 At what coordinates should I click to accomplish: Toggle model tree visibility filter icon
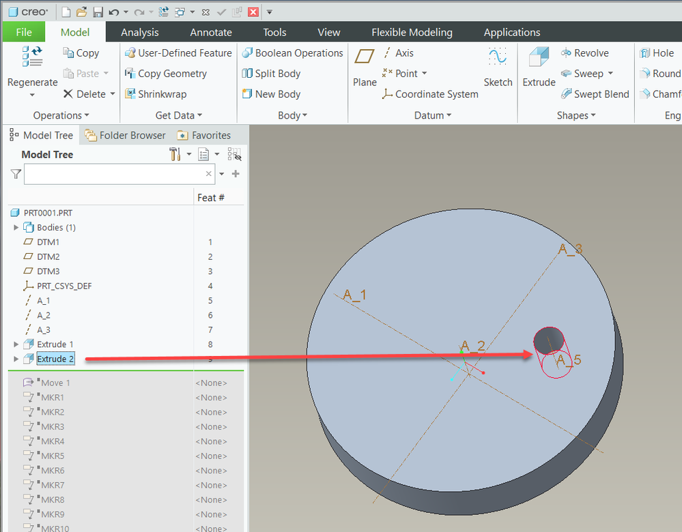click(x=234, y=155)
